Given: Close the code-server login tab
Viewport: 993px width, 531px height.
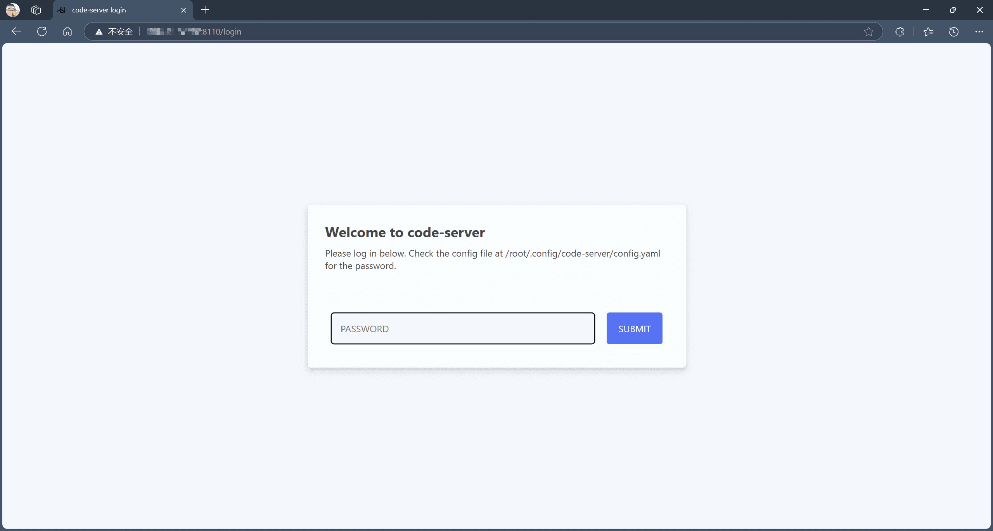Looking at the screenshot, I should (183, 10).
